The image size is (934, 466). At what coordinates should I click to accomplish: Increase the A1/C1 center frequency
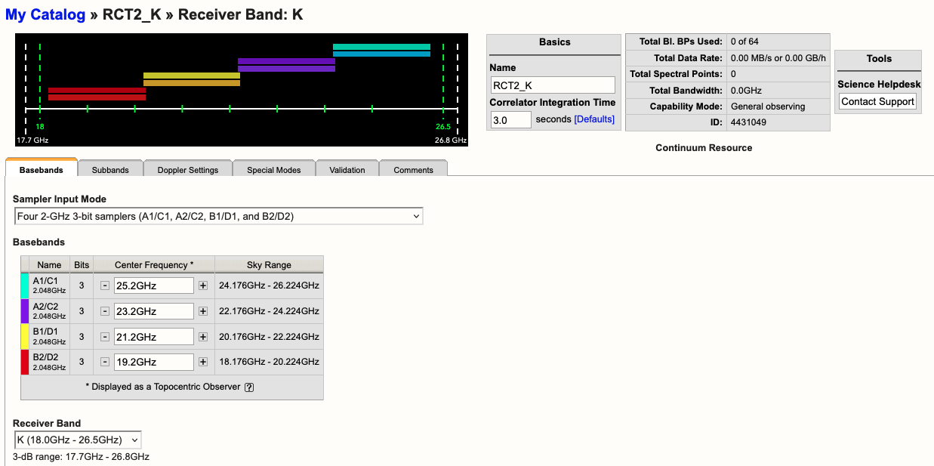204,285
